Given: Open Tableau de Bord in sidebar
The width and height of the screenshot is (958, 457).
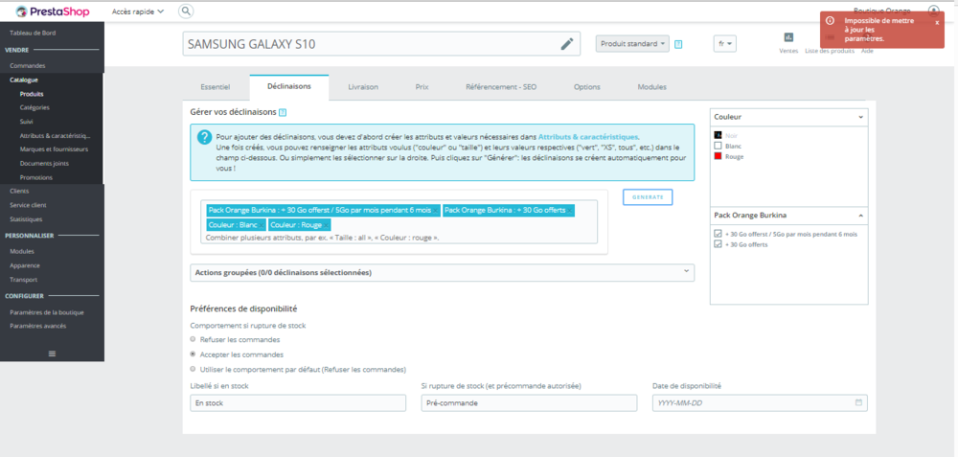Looking at the screenshot, I should (x=33, y=33).
